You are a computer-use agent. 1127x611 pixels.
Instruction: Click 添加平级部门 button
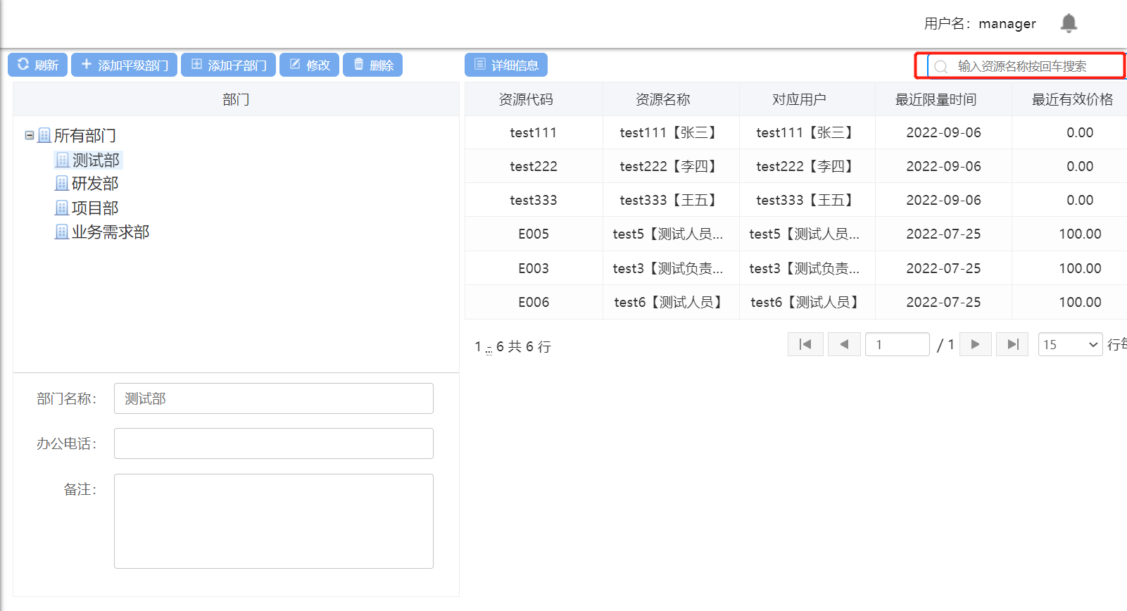coord(124,65)
